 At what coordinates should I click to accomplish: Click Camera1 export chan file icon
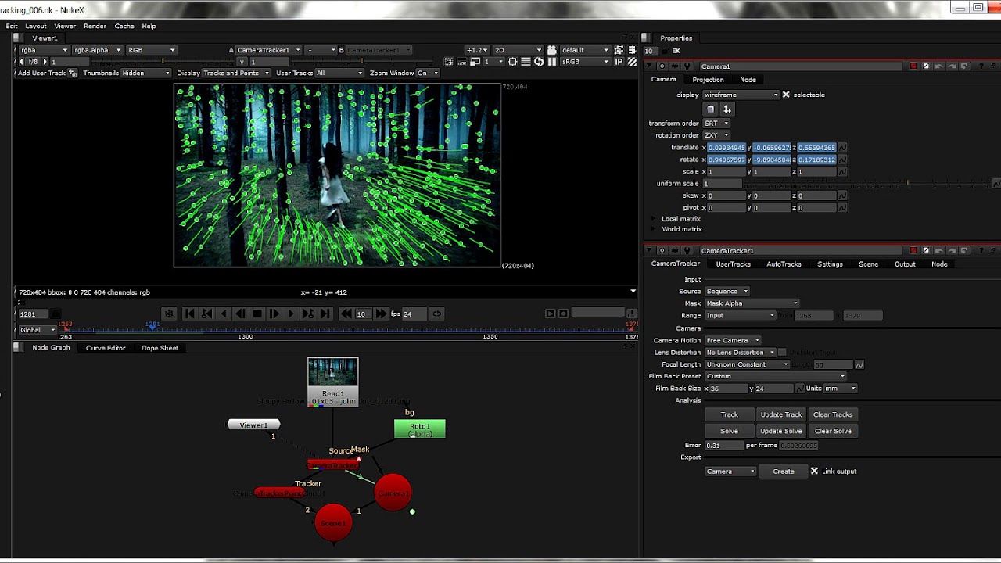point(727,109)
